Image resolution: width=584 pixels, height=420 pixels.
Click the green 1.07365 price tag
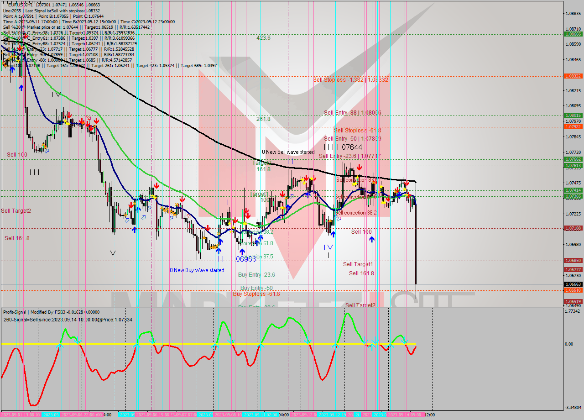click(x=573, y=196)
